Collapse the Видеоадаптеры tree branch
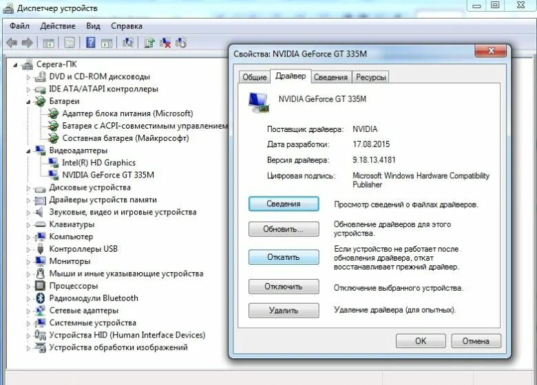Image resolution: width=537 pixels, height=385 pixels. coord(28,151)
